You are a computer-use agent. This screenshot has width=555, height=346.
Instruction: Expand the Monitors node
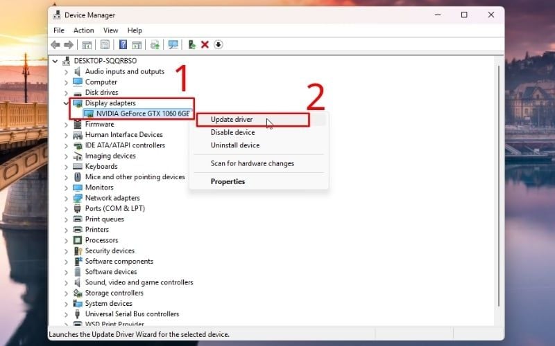66,188
